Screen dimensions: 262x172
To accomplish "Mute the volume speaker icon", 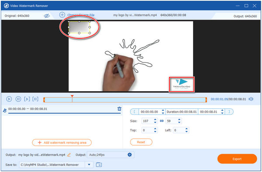I will 251,99.
